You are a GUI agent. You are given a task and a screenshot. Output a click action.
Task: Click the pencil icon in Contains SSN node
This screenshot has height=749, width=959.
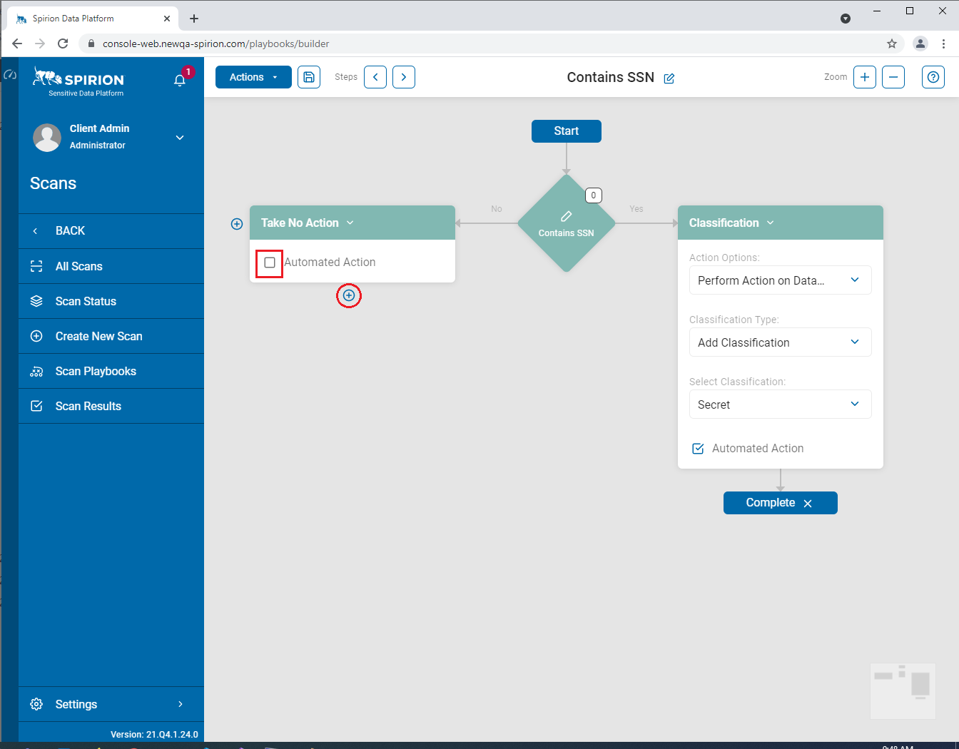tap(567, 216)
